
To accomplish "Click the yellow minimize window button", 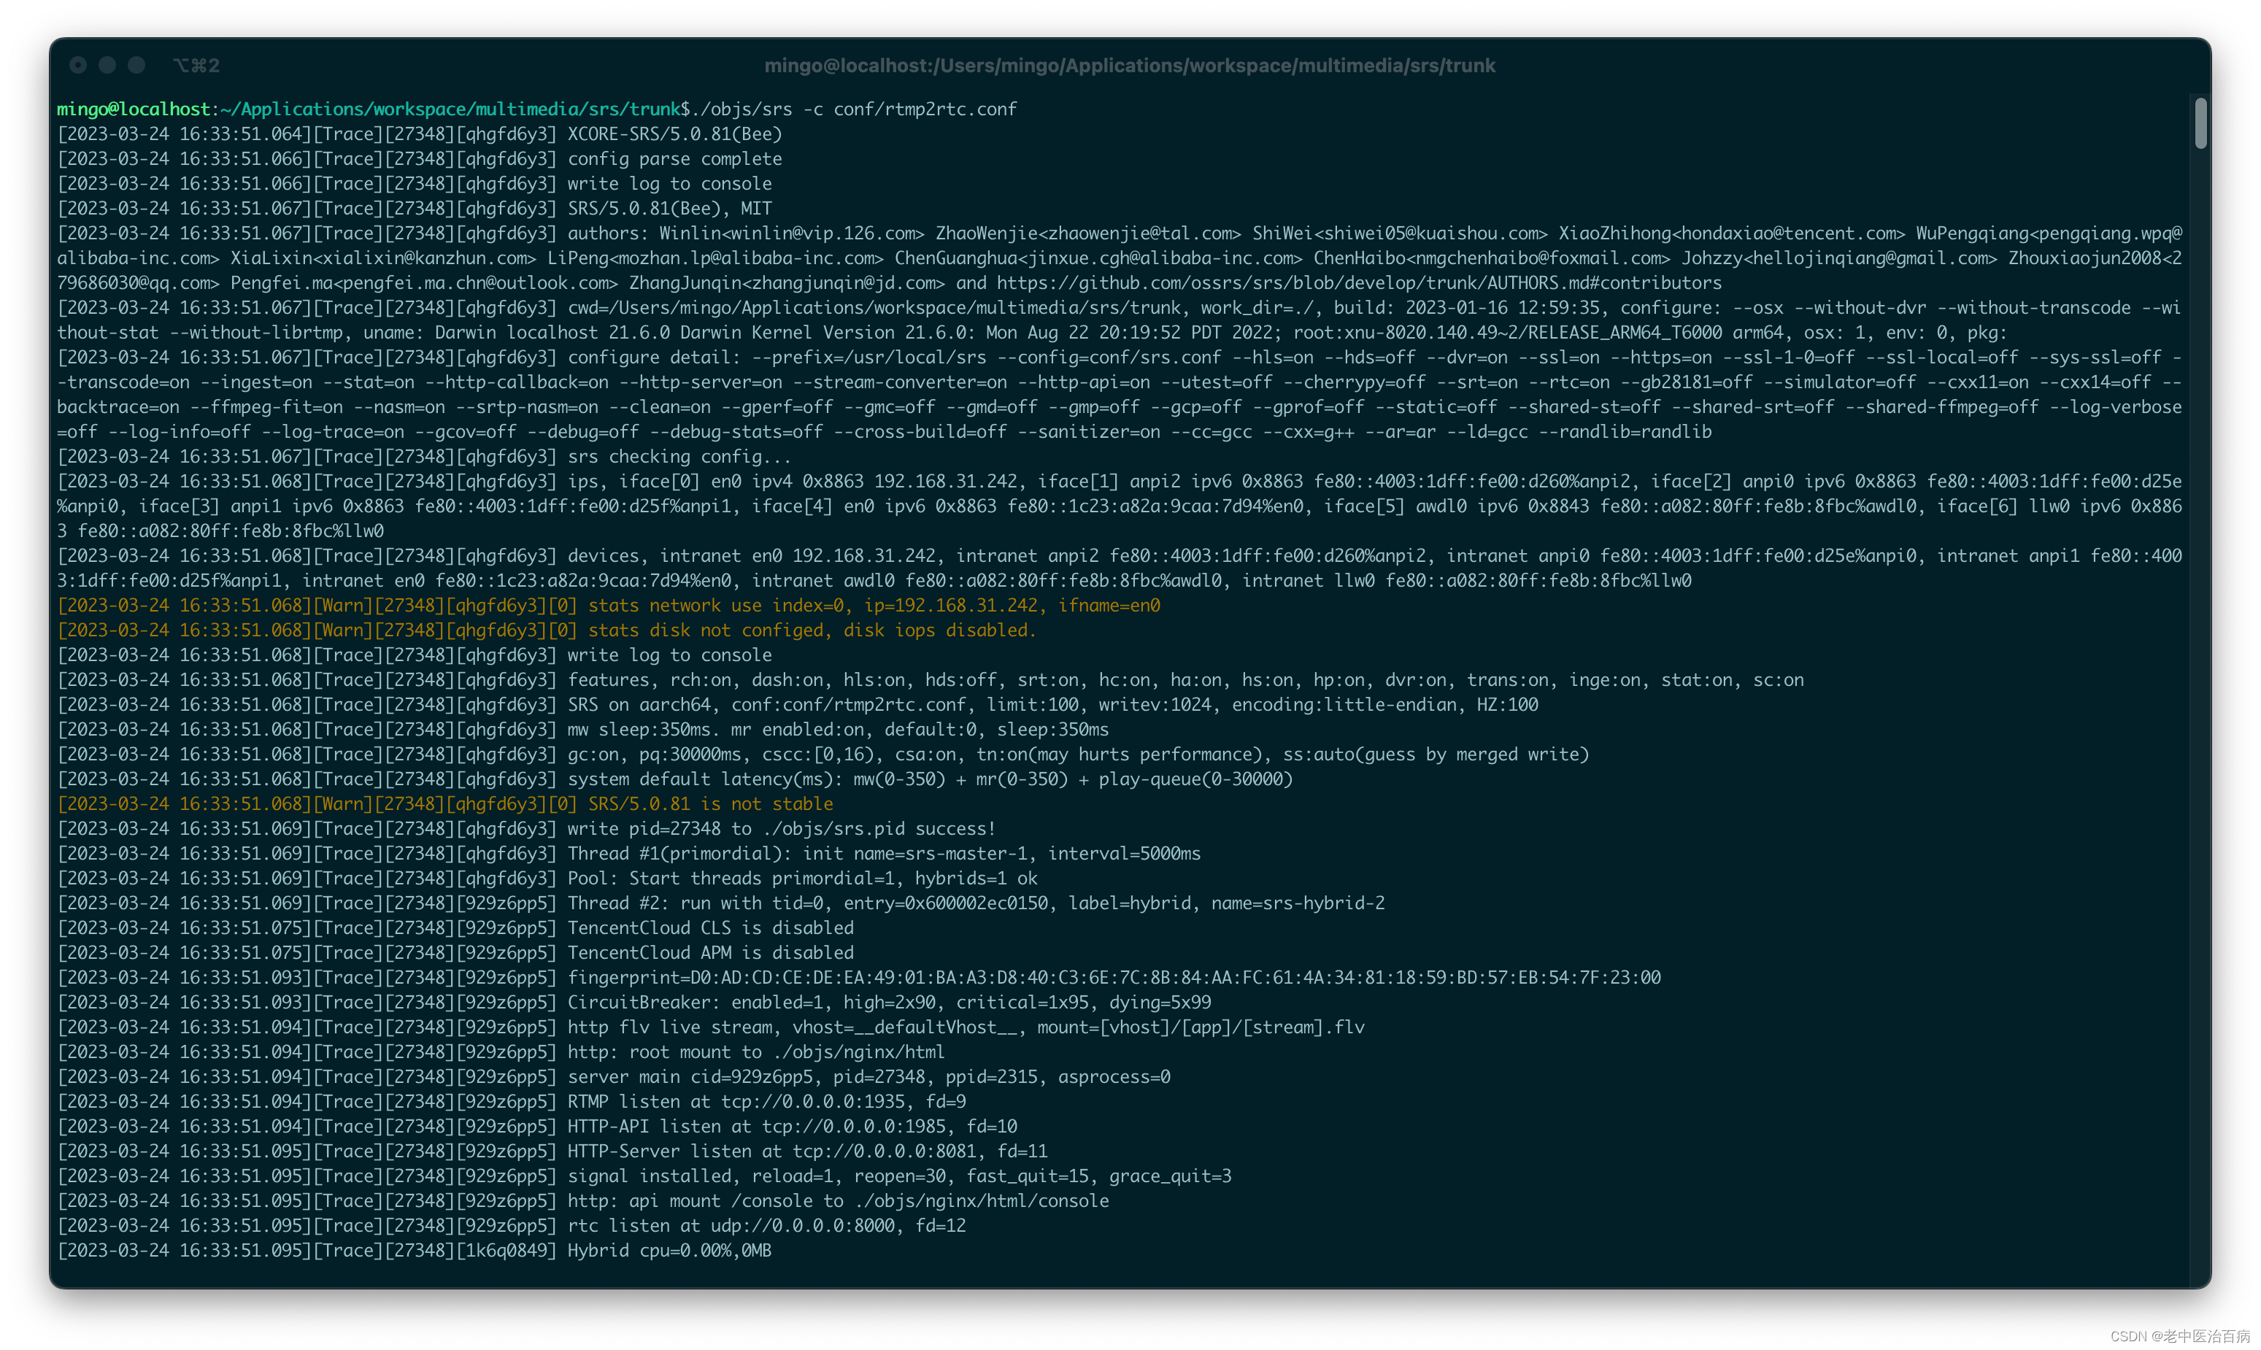I will 107,65.
